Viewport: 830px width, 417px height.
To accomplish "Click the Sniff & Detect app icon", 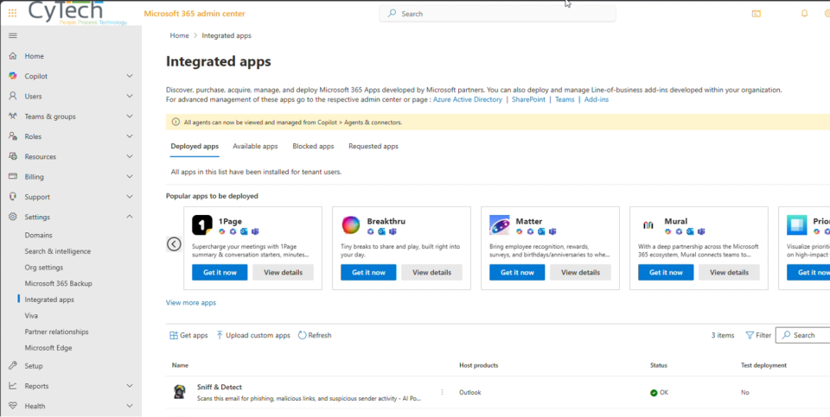I will coord(180,392).
